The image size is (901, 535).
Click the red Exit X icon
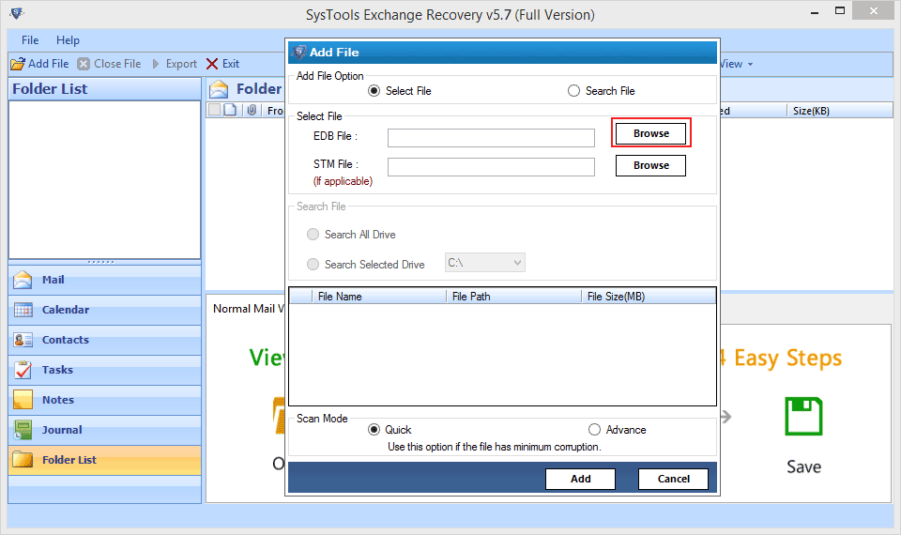pyautogui.click(x=212, y=64)
